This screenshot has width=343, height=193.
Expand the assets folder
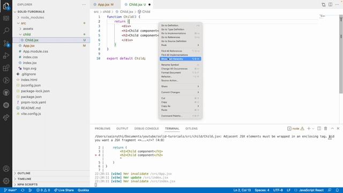[28, 28]
